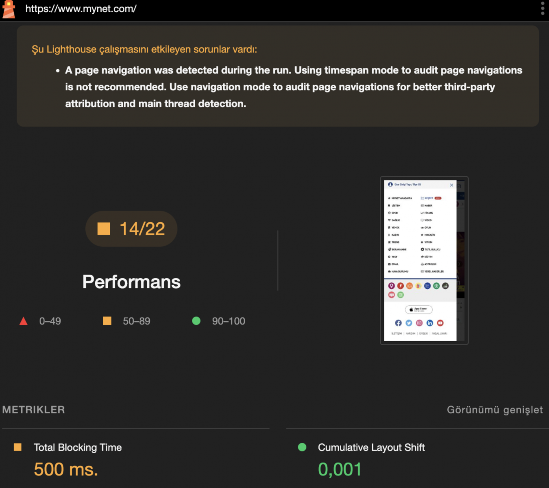Viewport: 549px width, 488px height.
Task: Click the Lighthouse logo icon
Action: point(9,9)
